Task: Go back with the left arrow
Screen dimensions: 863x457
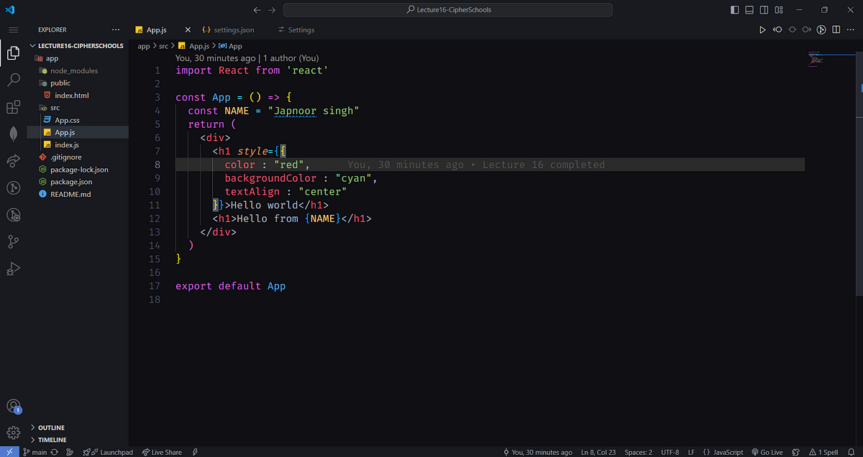Action: (257, 10)
